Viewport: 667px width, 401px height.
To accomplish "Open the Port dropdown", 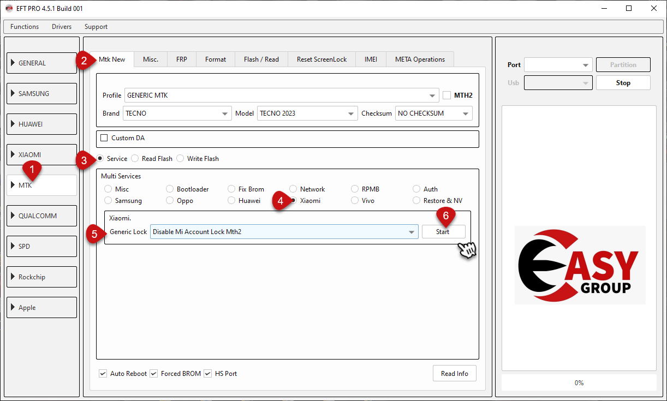I will click(x=558, y=65).
